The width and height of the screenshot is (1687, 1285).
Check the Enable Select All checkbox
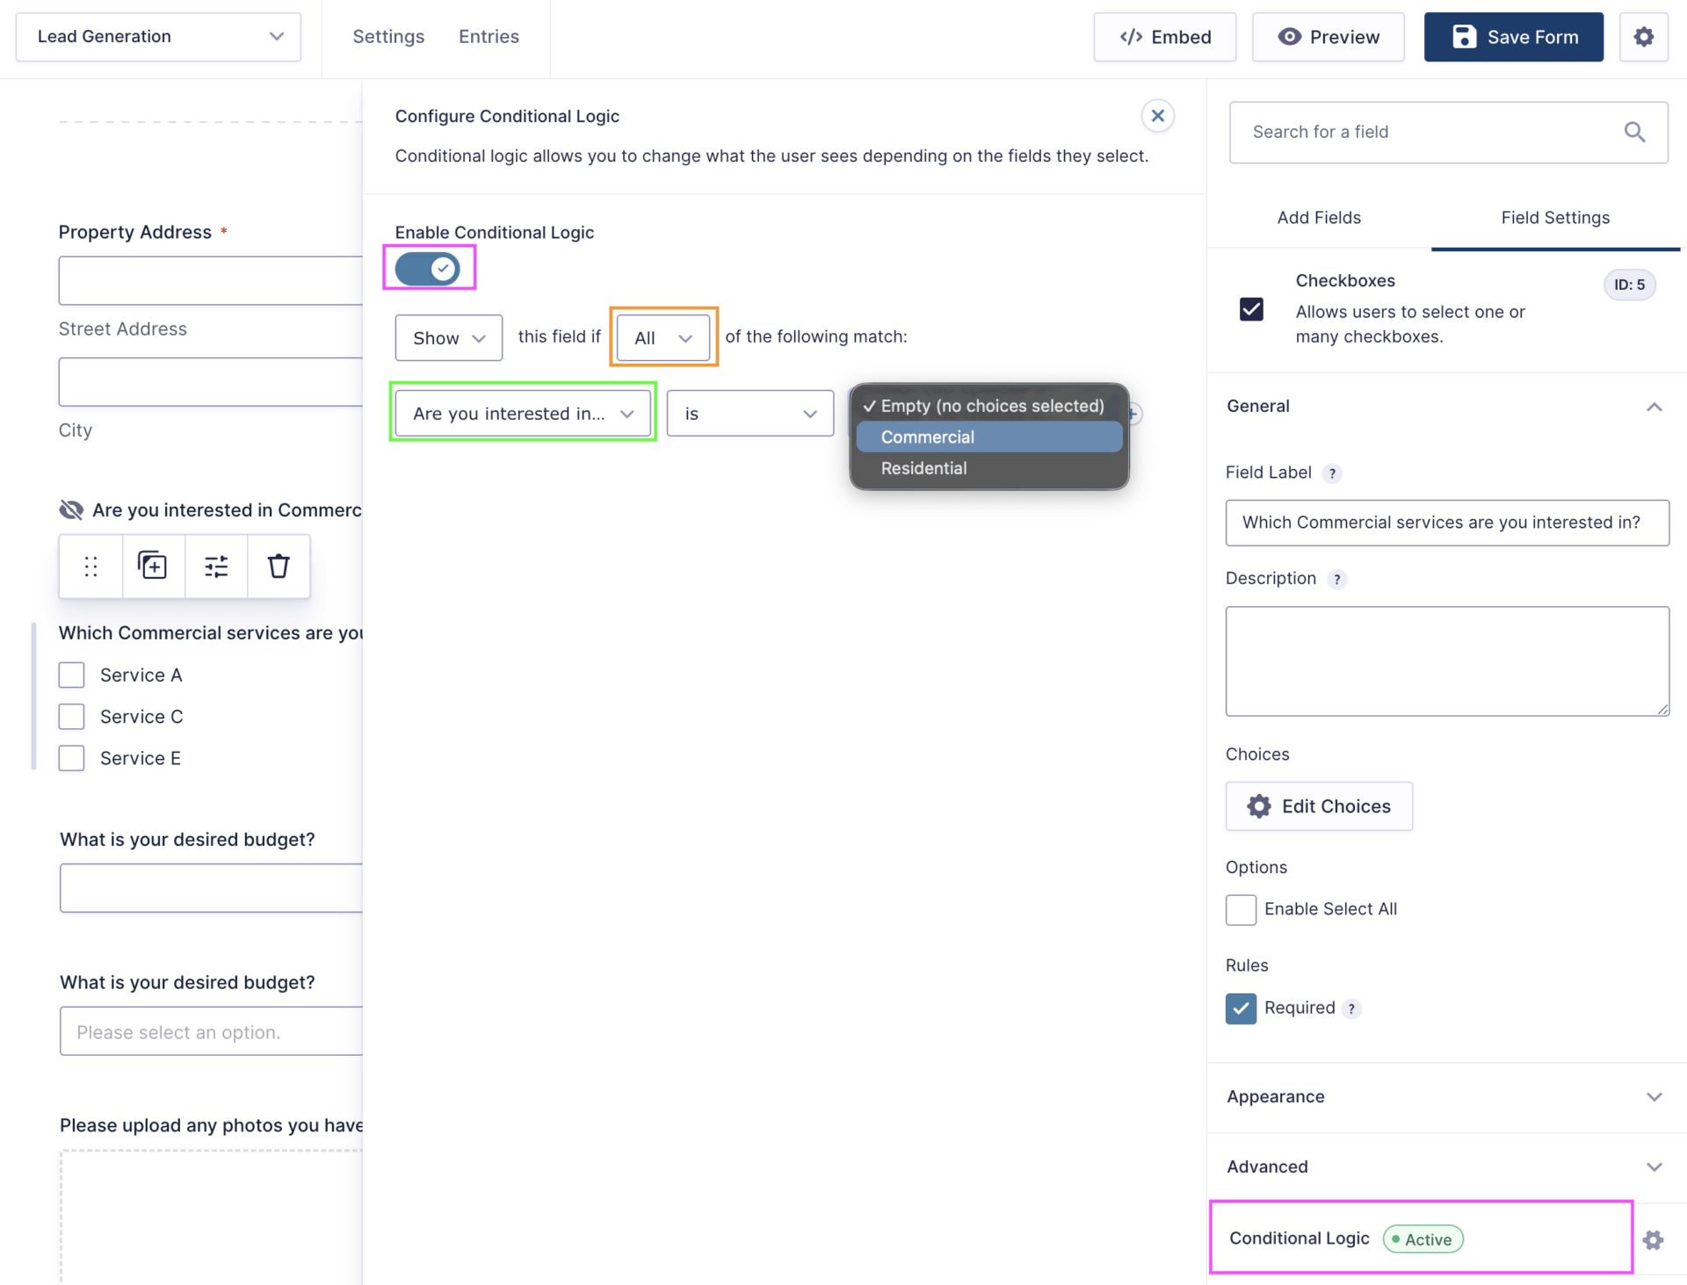(x=1241, y=909)
